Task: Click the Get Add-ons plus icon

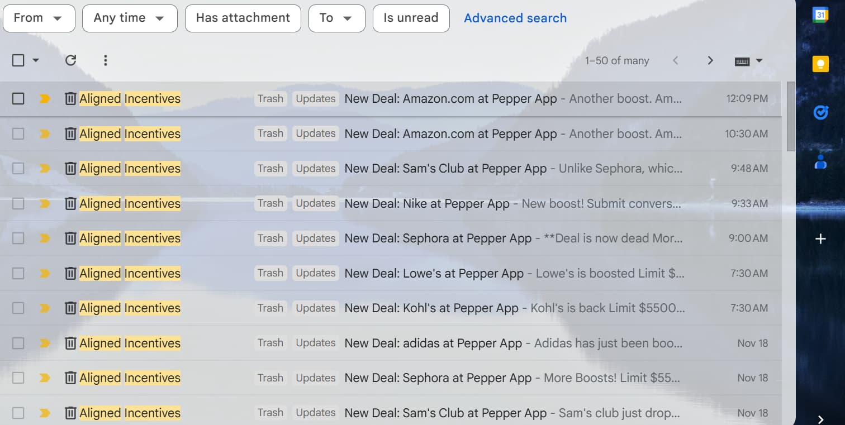Action: pyautogui.click(x=820, y=239)
